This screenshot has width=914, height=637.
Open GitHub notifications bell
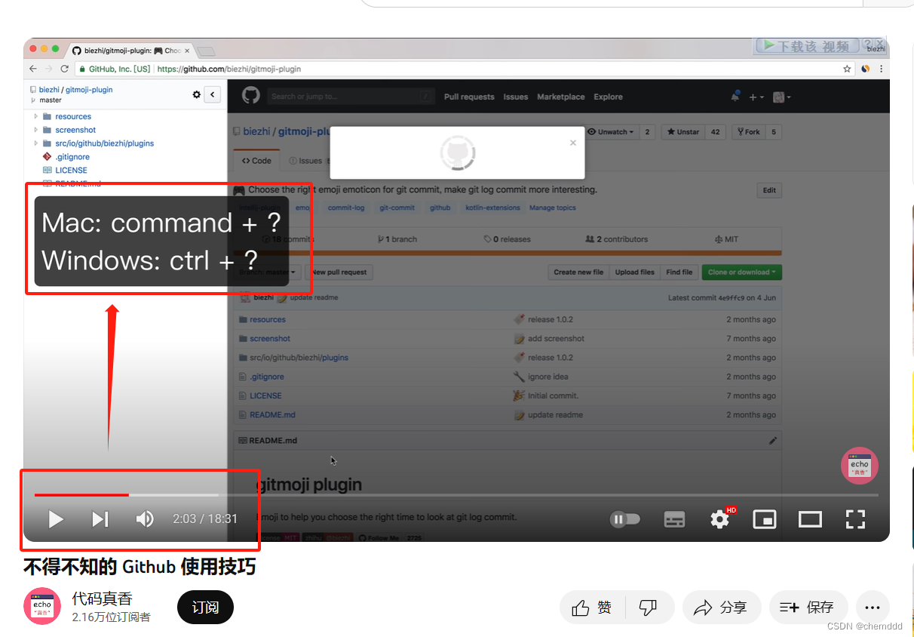click(735, 97)
